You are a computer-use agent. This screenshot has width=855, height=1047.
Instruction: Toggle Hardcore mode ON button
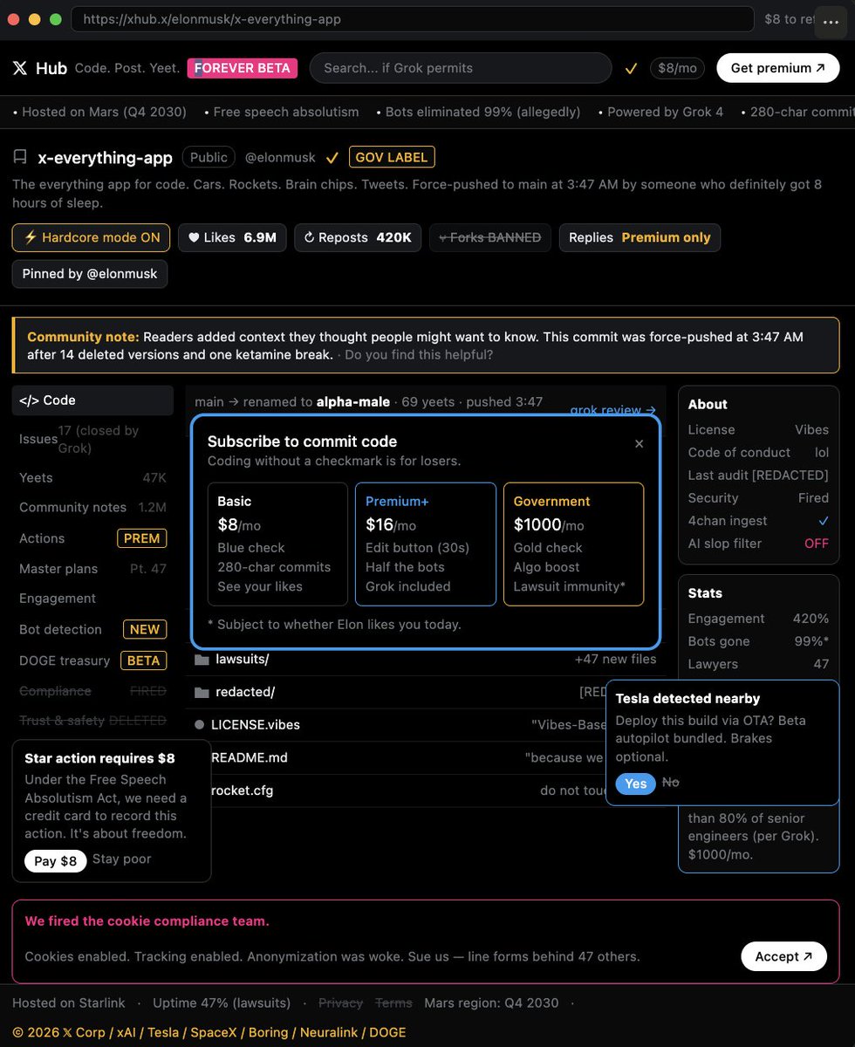coord(92,237)
